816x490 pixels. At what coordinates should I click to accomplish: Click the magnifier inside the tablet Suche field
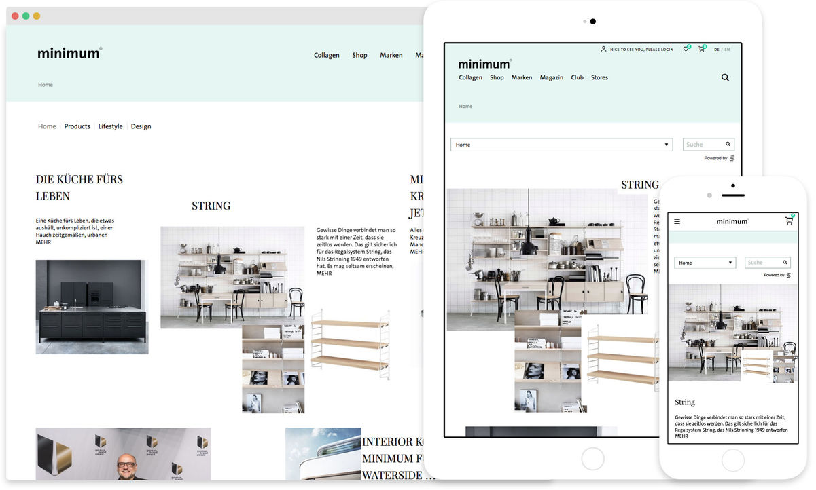click(728, 144)
